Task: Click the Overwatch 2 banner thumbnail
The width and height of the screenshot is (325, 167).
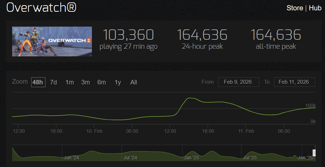Action: (52, 41)
